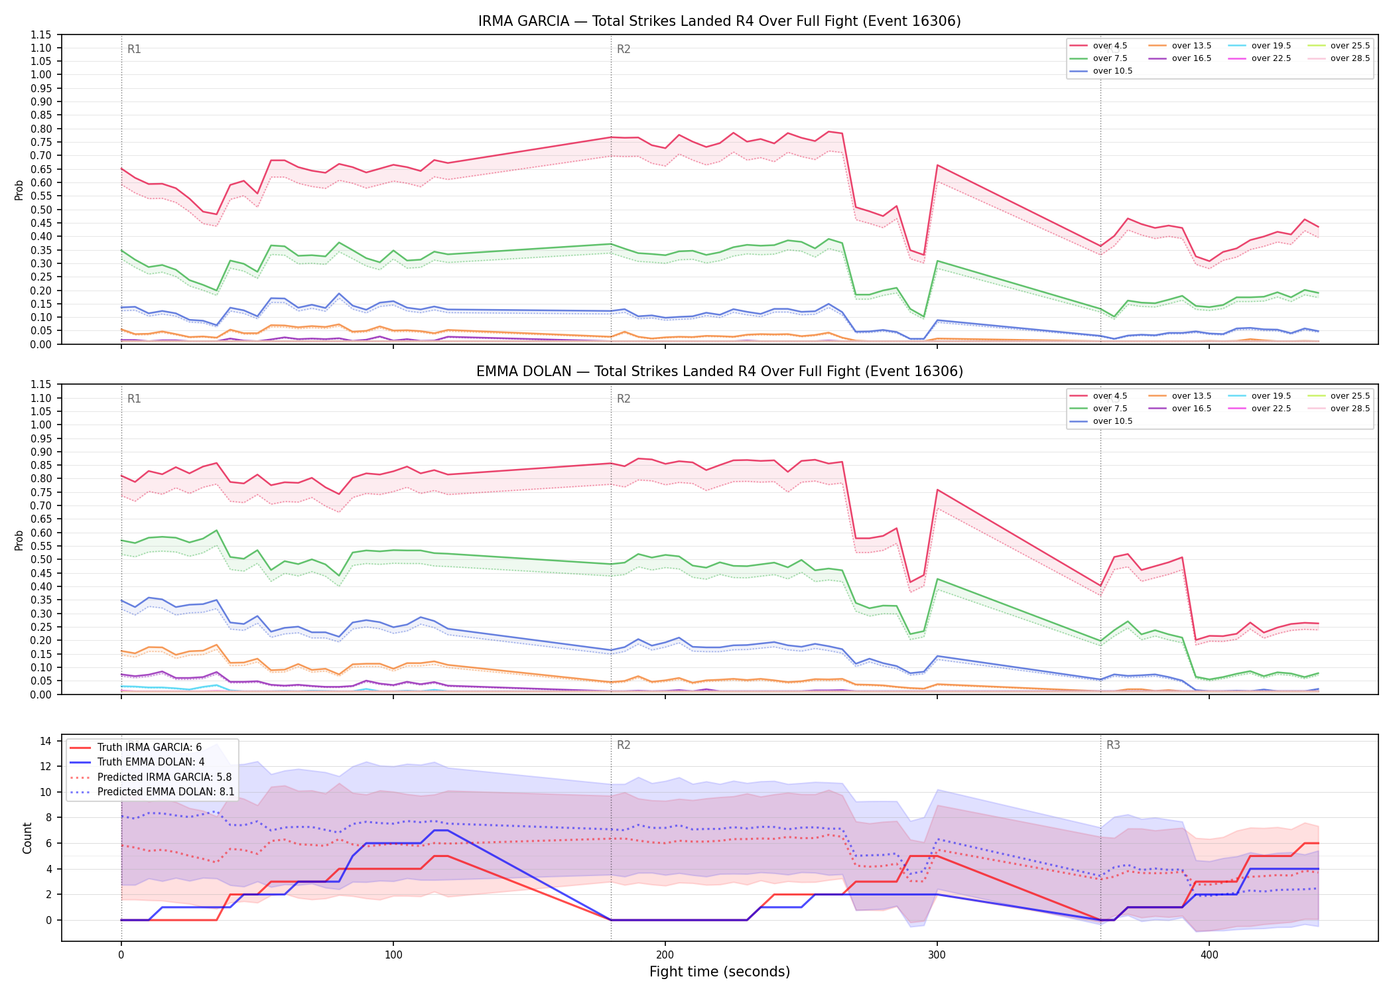The width and height of the screenshot is (1393, 995).
Task: Click Count axis tick label 12
Action: click(x=46, y=767)
